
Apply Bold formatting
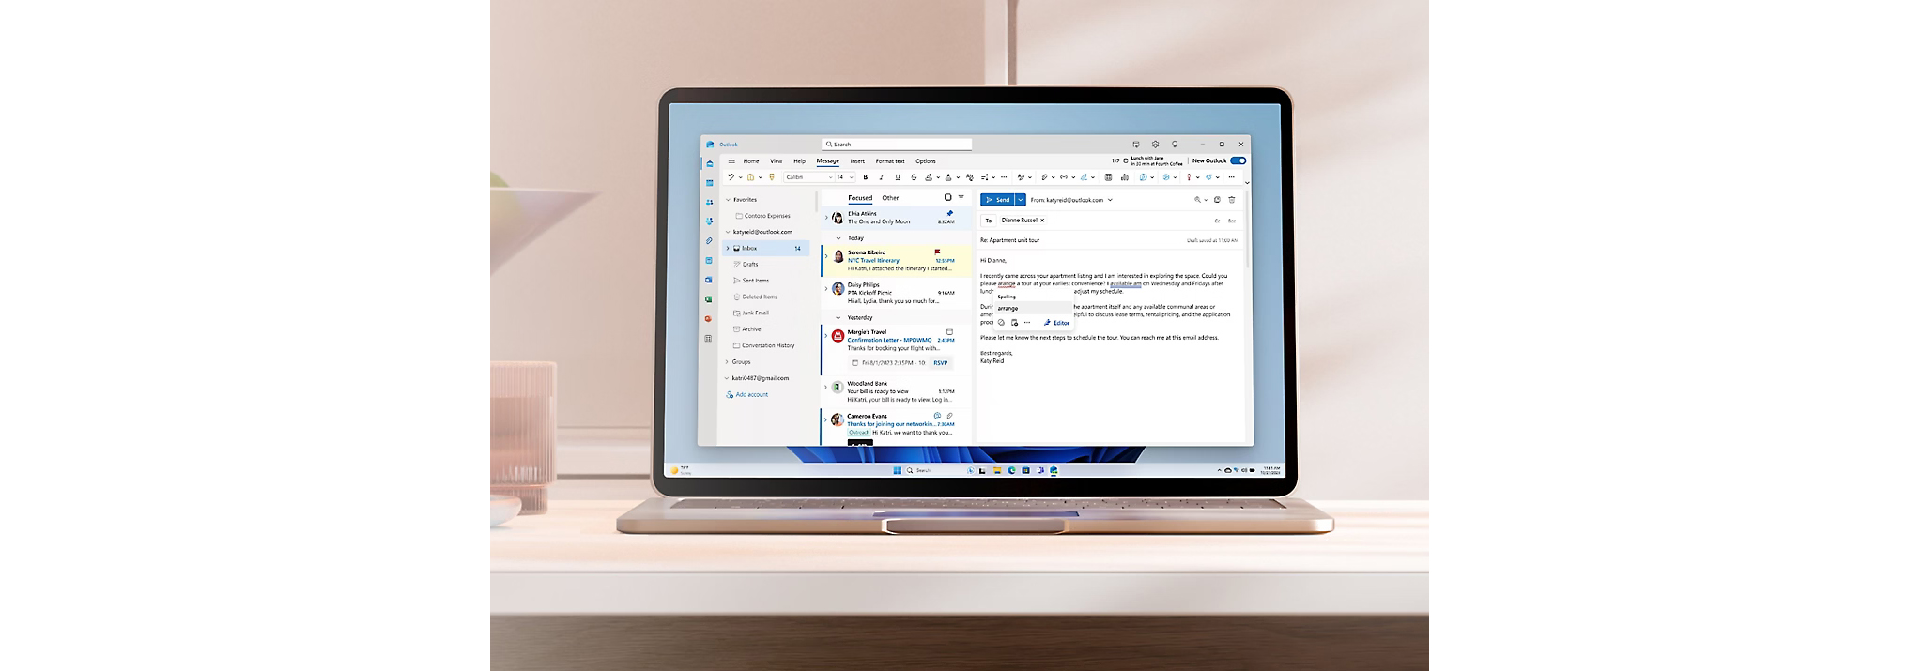coord(866,177)
